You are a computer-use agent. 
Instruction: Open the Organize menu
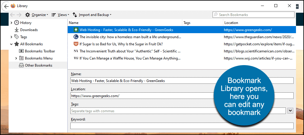pos(37,15)
